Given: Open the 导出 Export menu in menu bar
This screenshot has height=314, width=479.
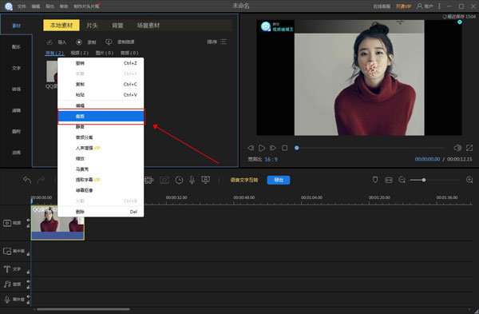Looking at the screenshot, I should click(x=49, y=6).
